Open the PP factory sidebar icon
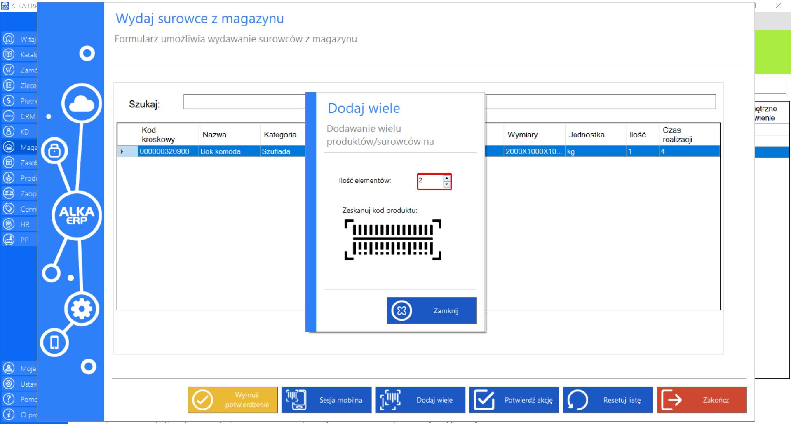The width and height of the screenshot is (791, 424). point(9,239)
